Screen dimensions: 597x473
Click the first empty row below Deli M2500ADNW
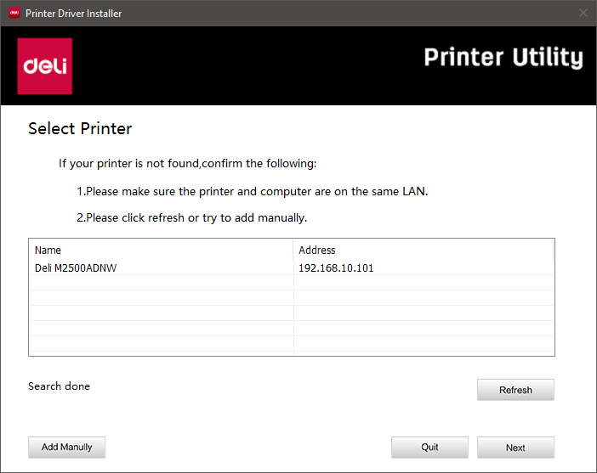click(x=162, y=283)
